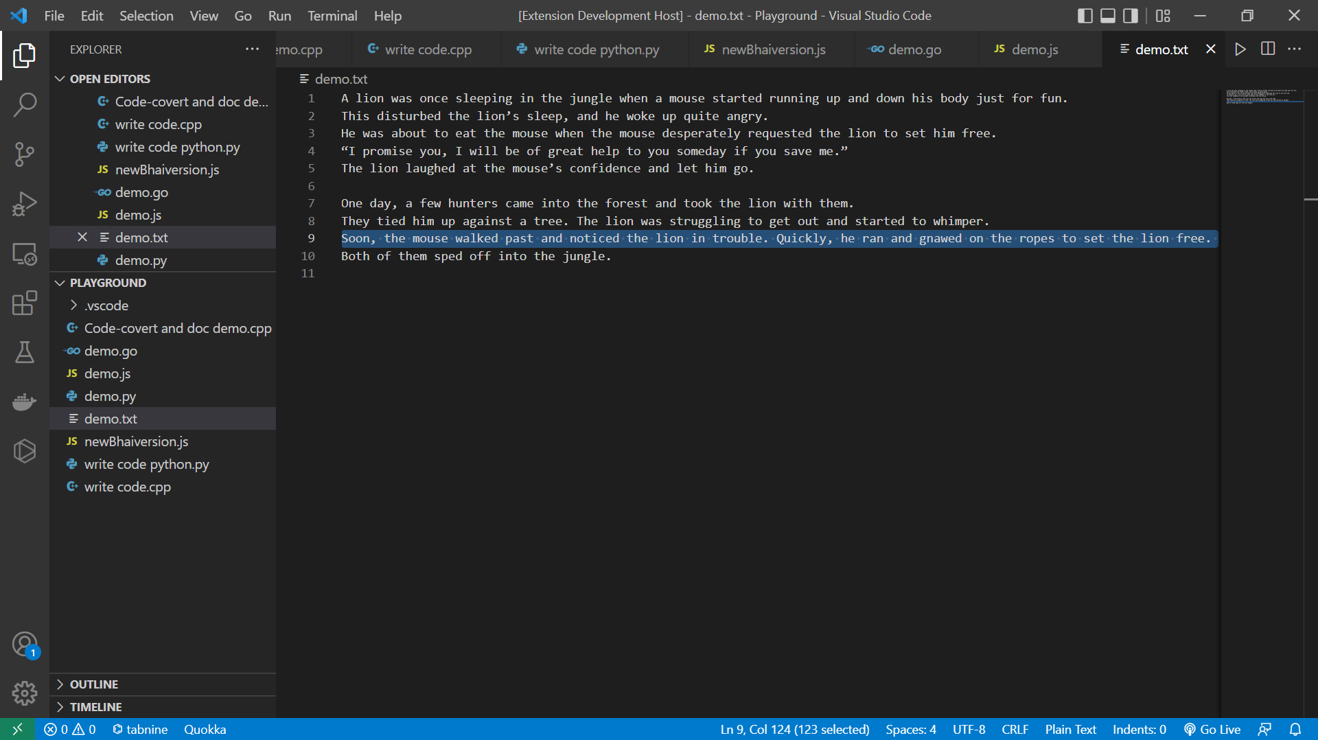The image size is (1318, 740).
Task: Open the Accounts menu
Action: [x=25, y=645]
